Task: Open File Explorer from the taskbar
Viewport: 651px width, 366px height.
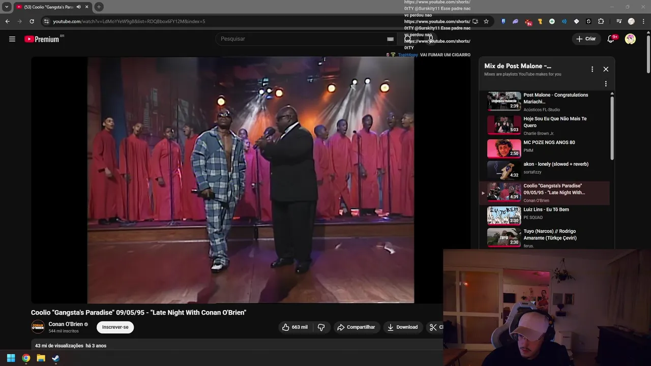Action: 41,358
